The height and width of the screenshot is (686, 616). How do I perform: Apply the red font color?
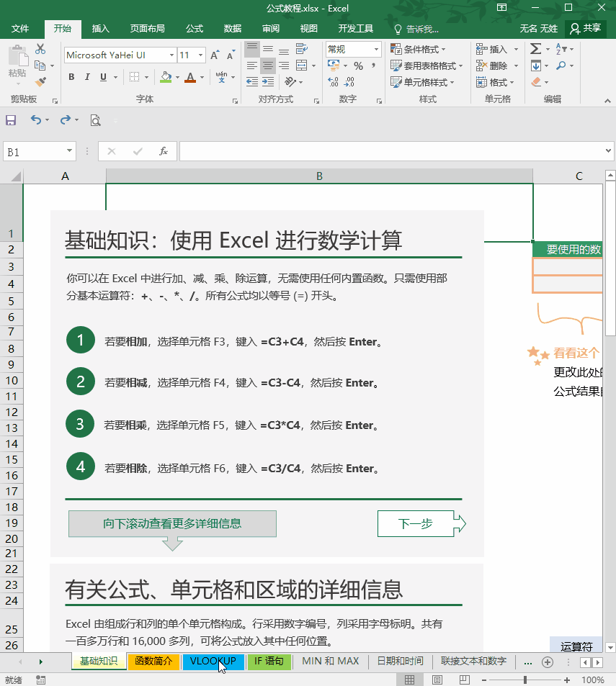190,77
